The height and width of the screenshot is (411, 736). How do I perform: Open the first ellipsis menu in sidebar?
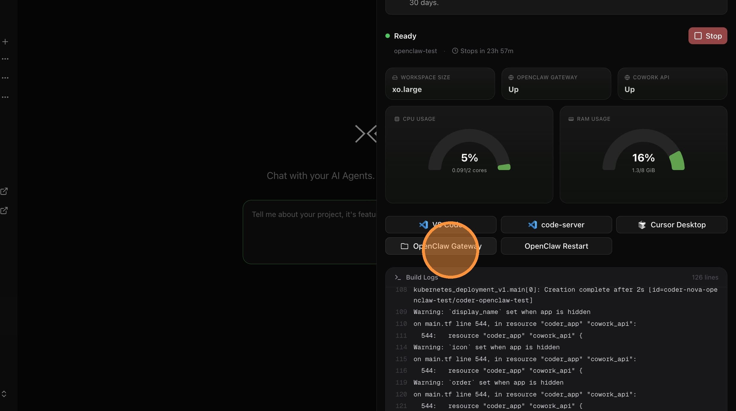pyautogui.click(x=5, y=59)
